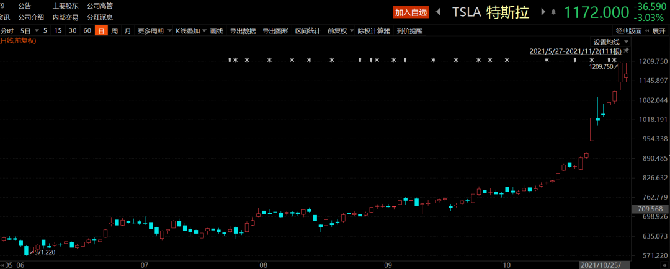Screen dimensions: 670x269
Task: Set a price alert via 到价提醒
Action: click(409, 31)
